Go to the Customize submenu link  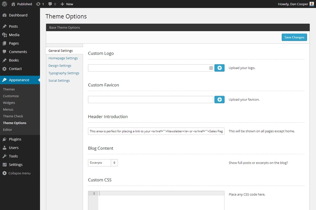(11, 96)
